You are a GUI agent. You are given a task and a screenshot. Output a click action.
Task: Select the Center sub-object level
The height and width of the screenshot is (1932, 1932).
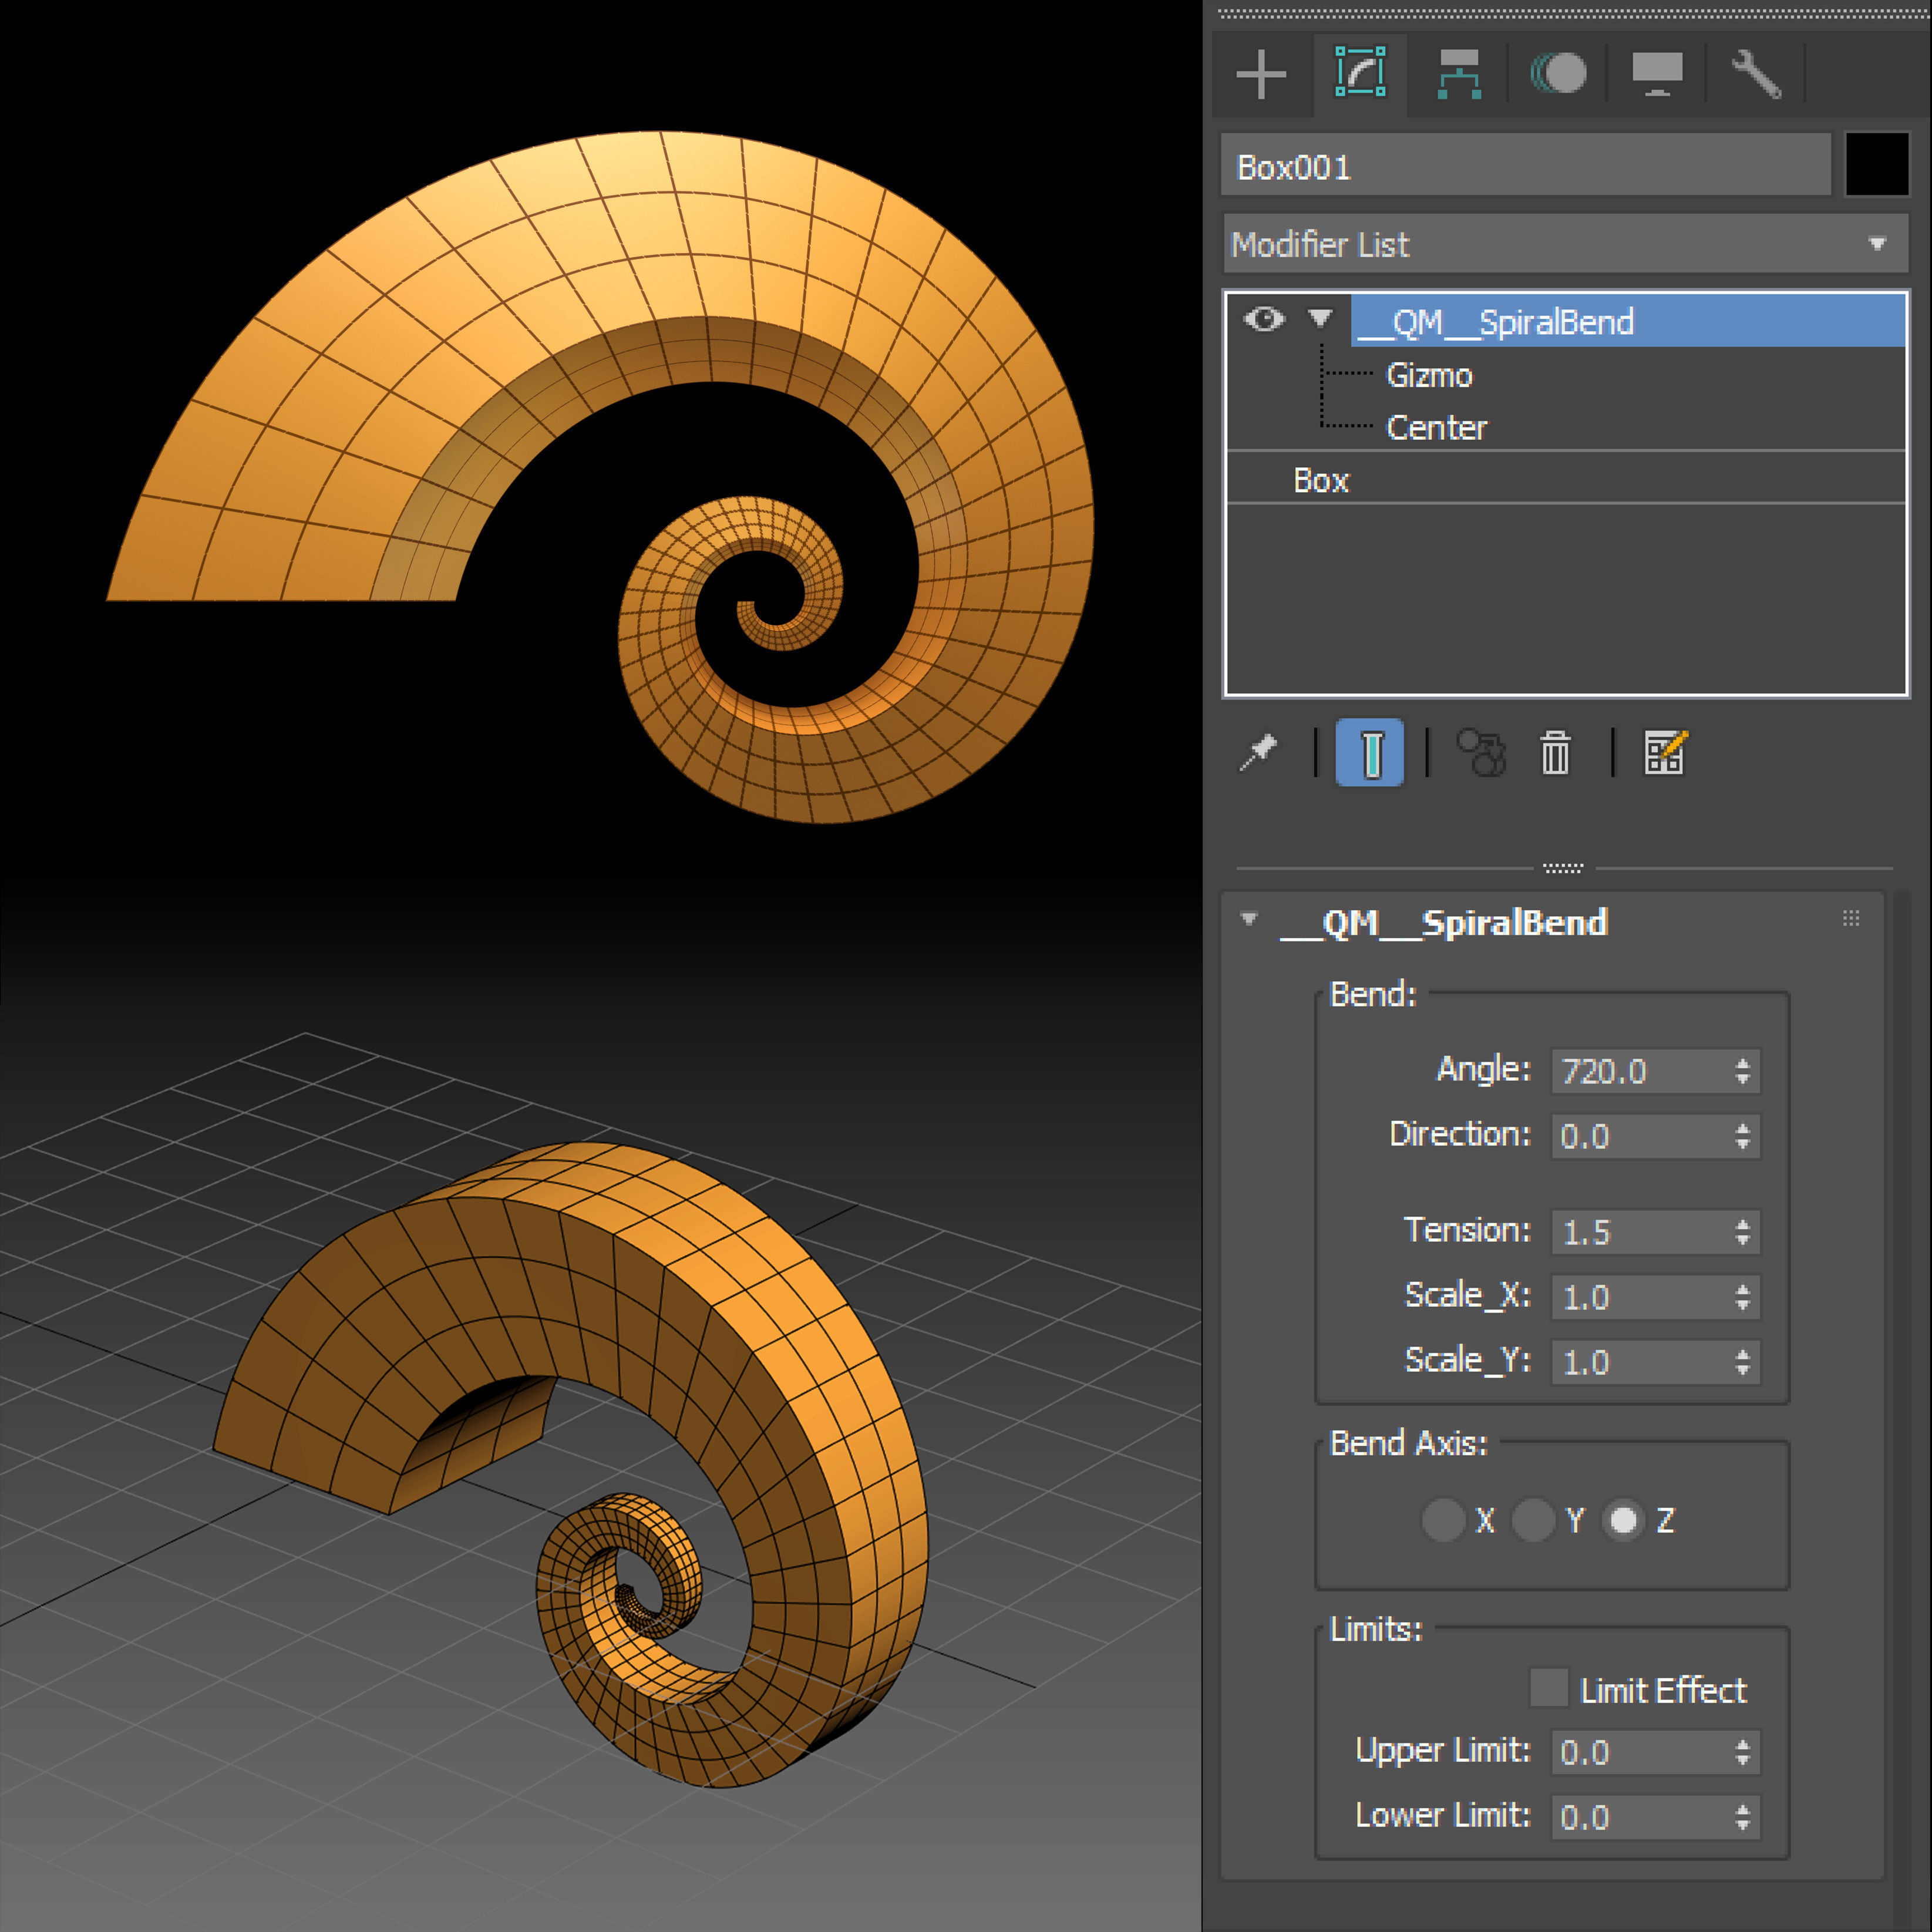[x=1436, y=428]
